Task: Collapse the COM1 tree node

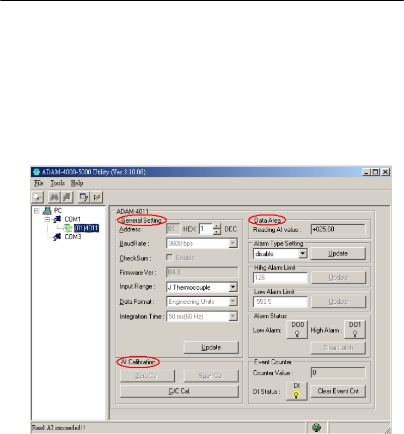Action: pos(47,220)
